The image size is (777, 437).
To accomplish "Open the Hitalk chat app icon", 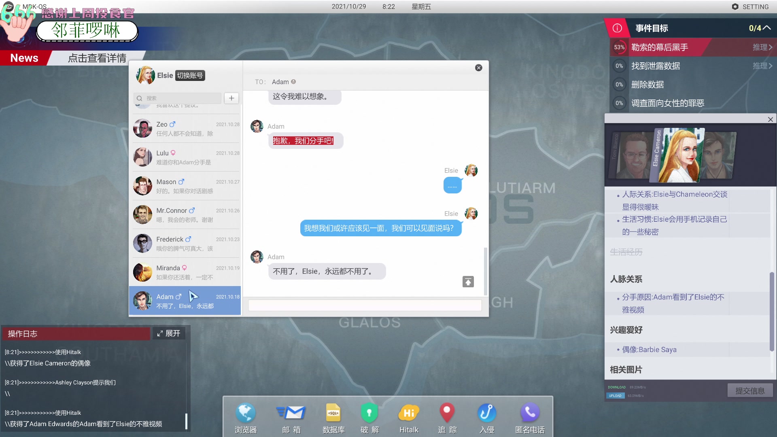I will click(x=409, y=418).
